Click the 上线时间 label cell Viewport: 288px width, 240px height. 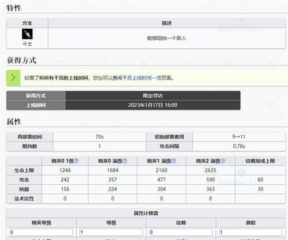pyautogui.click(x=36, y=105)
